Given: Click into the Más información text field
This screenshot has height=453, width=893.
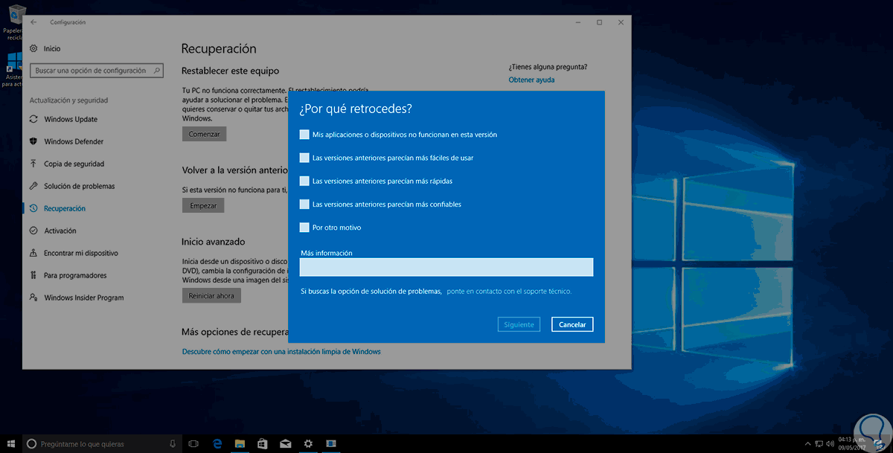Looking at the screenshot, I should pos(446,267).
